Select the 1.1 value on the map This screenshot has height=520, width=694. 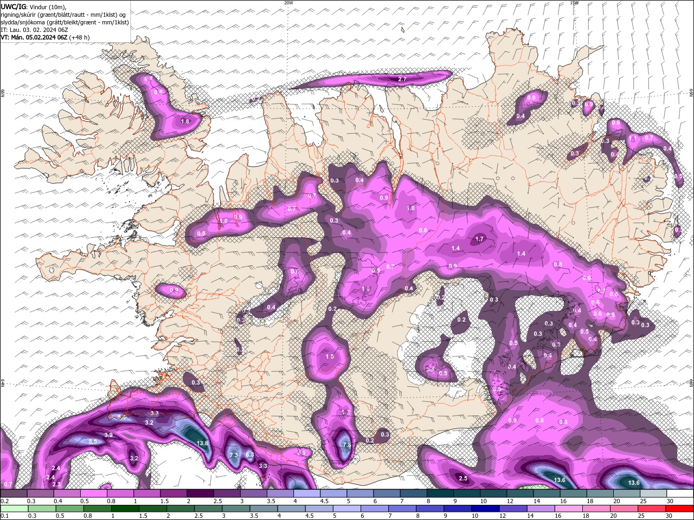pyautogui.click(x=632, y=139)
